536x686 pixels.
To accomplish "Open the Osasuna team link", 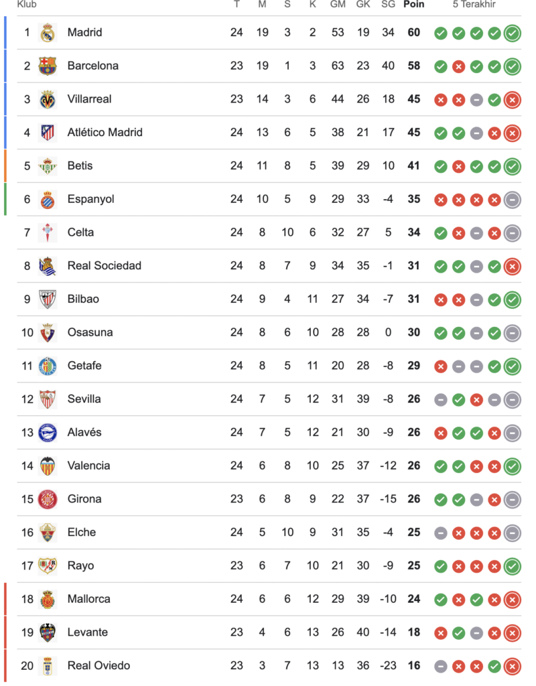I will (90, 332).
